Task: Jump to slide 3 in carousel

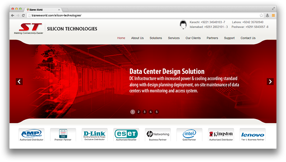Action: [x=145, y=112]
